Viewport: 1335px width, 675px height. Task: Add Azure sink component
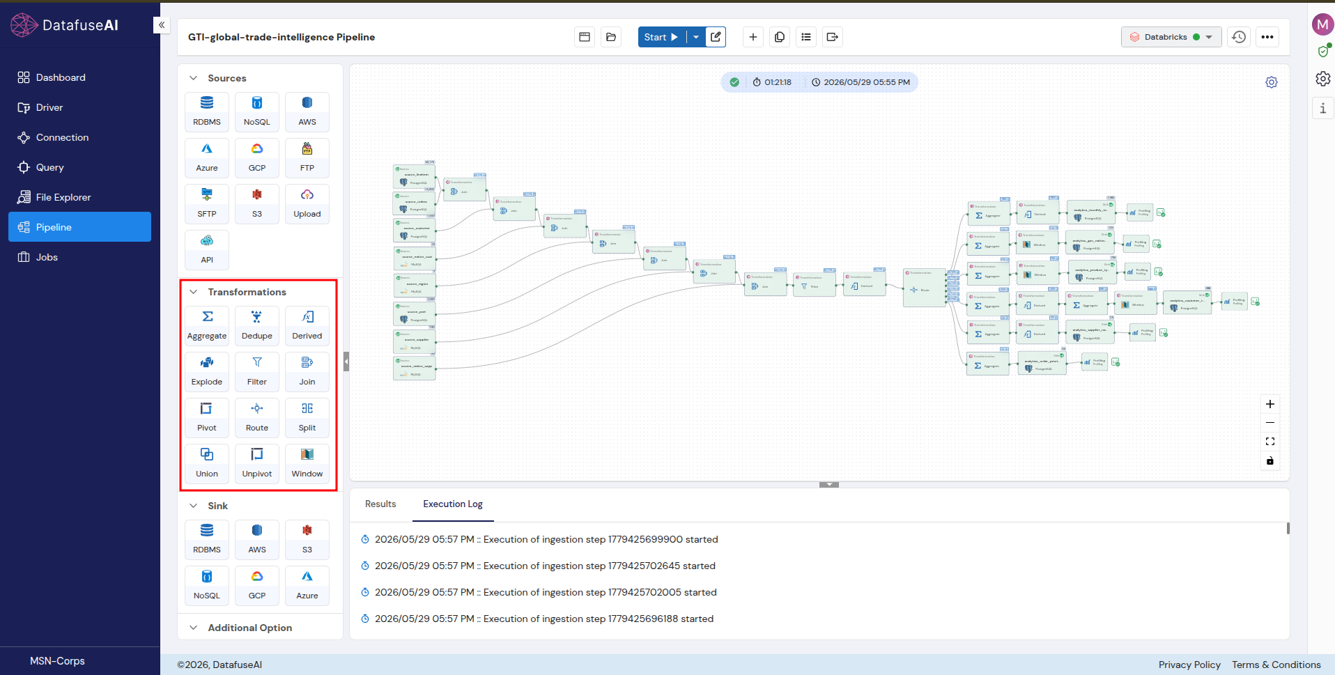307,585
